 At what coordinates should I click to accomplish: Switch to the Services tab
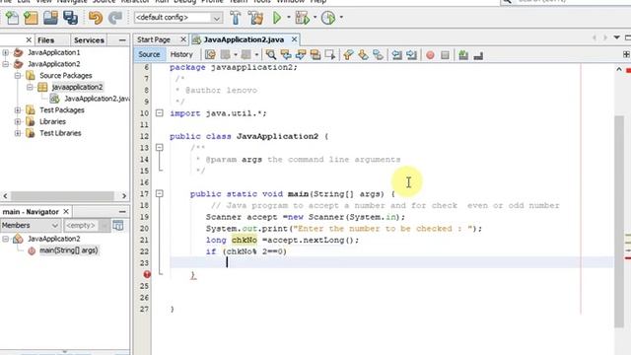click(x=89, y=40)
